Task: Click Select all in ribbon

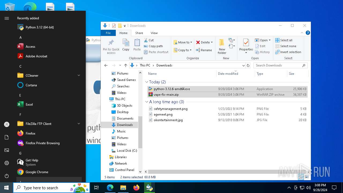Action: click(x=284, y=40)
